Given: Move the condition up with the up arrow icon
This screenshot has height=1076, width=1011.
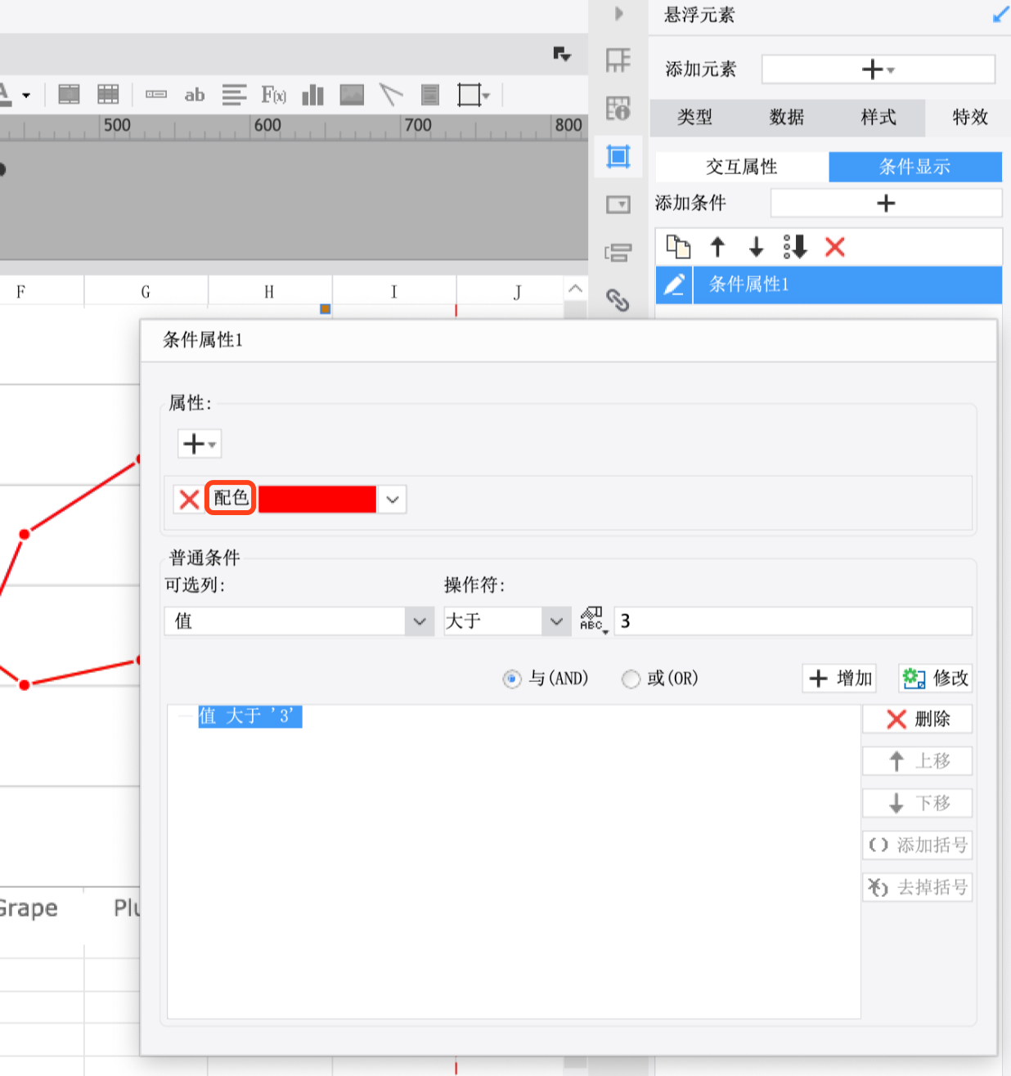Looking at the screenshot, I should click(x=717, y=246).
